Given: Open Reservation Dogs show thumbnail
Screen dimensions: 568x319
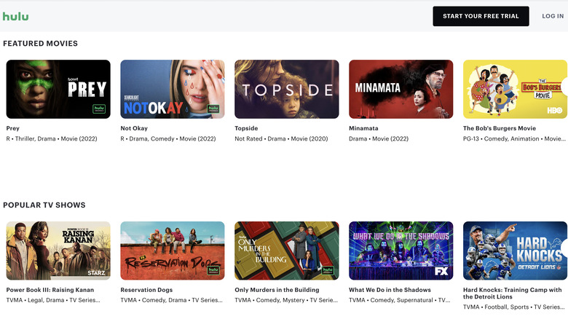Looking at the screenshot, I should (173, 251).
